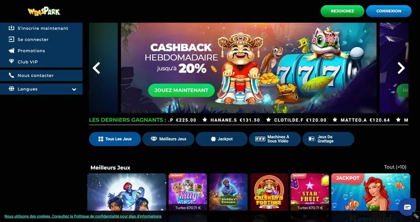Expand the Langues dropdown chevron
Viewport: 420px width, 222px height.
coord(74,89)
